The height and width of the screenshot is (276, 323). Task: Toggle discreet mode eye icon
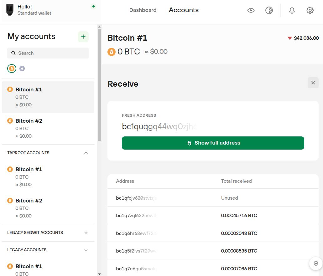[251, 10]
